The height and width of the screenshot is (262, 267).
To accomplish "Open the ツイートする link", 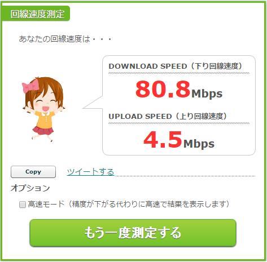I will (x=90, y=172).
